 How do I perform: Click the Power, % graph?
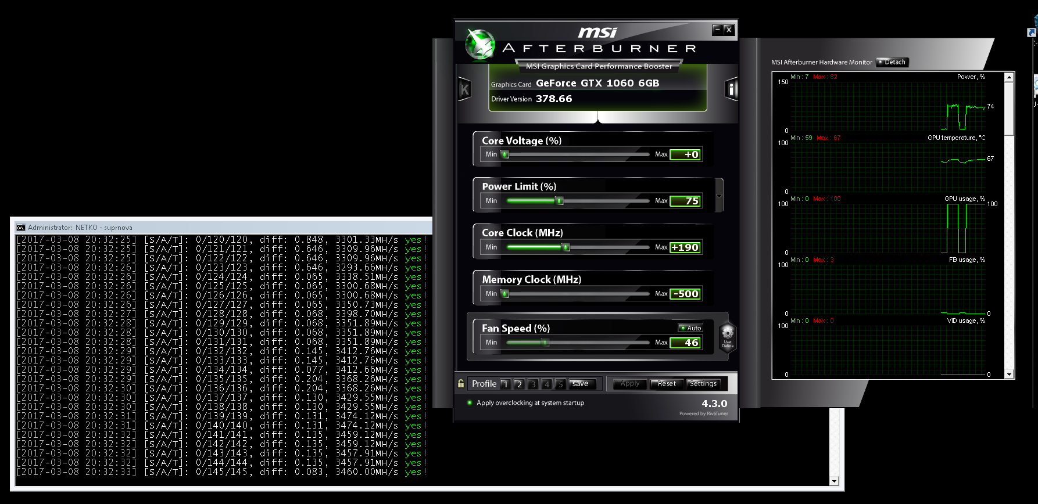(887, 106)
